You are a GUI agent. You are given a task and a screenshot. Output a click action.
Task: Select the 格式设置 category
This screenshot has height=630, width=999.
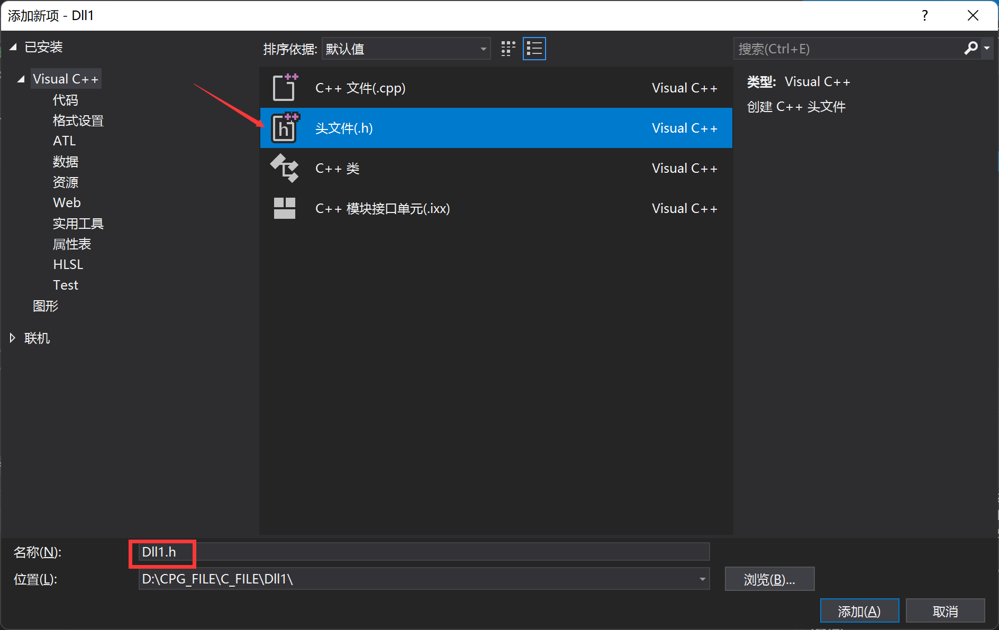pyautogui.click(x=78, y=121)
